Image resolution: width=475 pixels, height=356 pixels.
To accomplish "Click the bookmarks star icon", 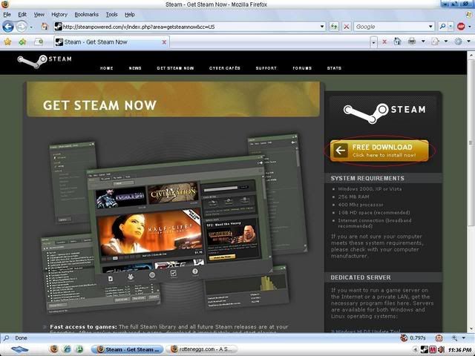I will (7, 42).
